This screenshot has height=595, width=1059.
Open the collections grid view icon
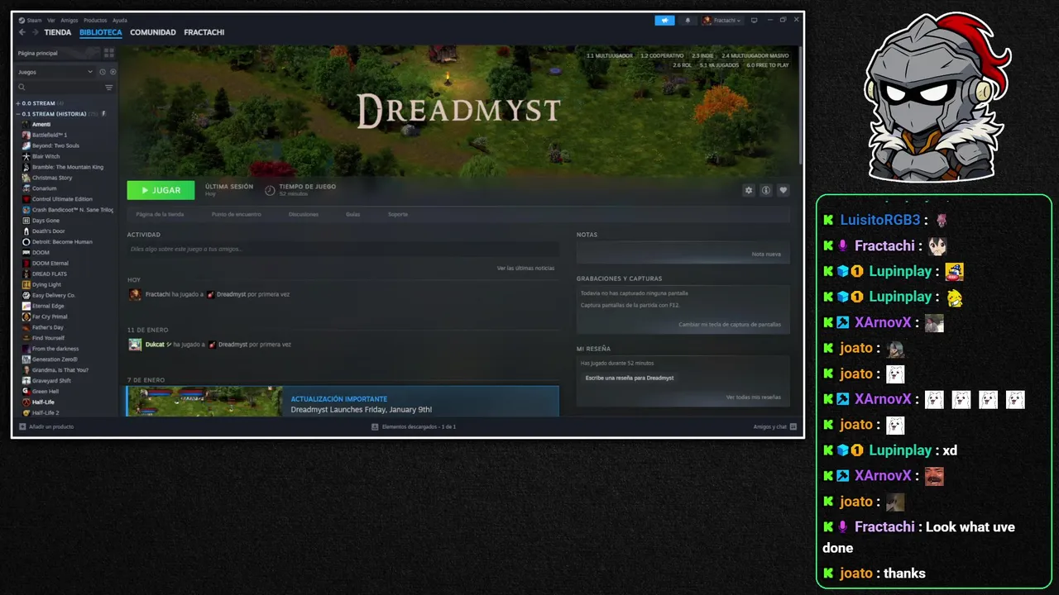tap(108, 53)
